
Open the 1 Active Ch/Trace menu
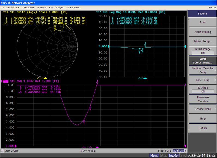10,7
